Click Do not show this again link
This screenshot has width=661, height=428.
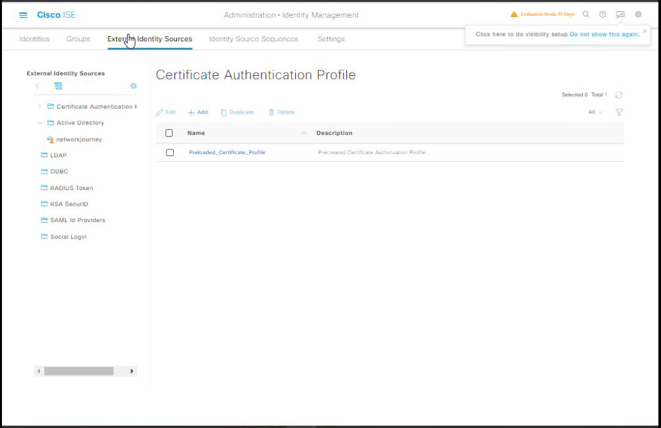[605, 34]
